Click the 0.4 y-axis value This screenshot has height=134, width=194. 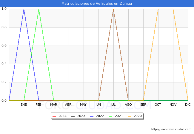[4, 64]
